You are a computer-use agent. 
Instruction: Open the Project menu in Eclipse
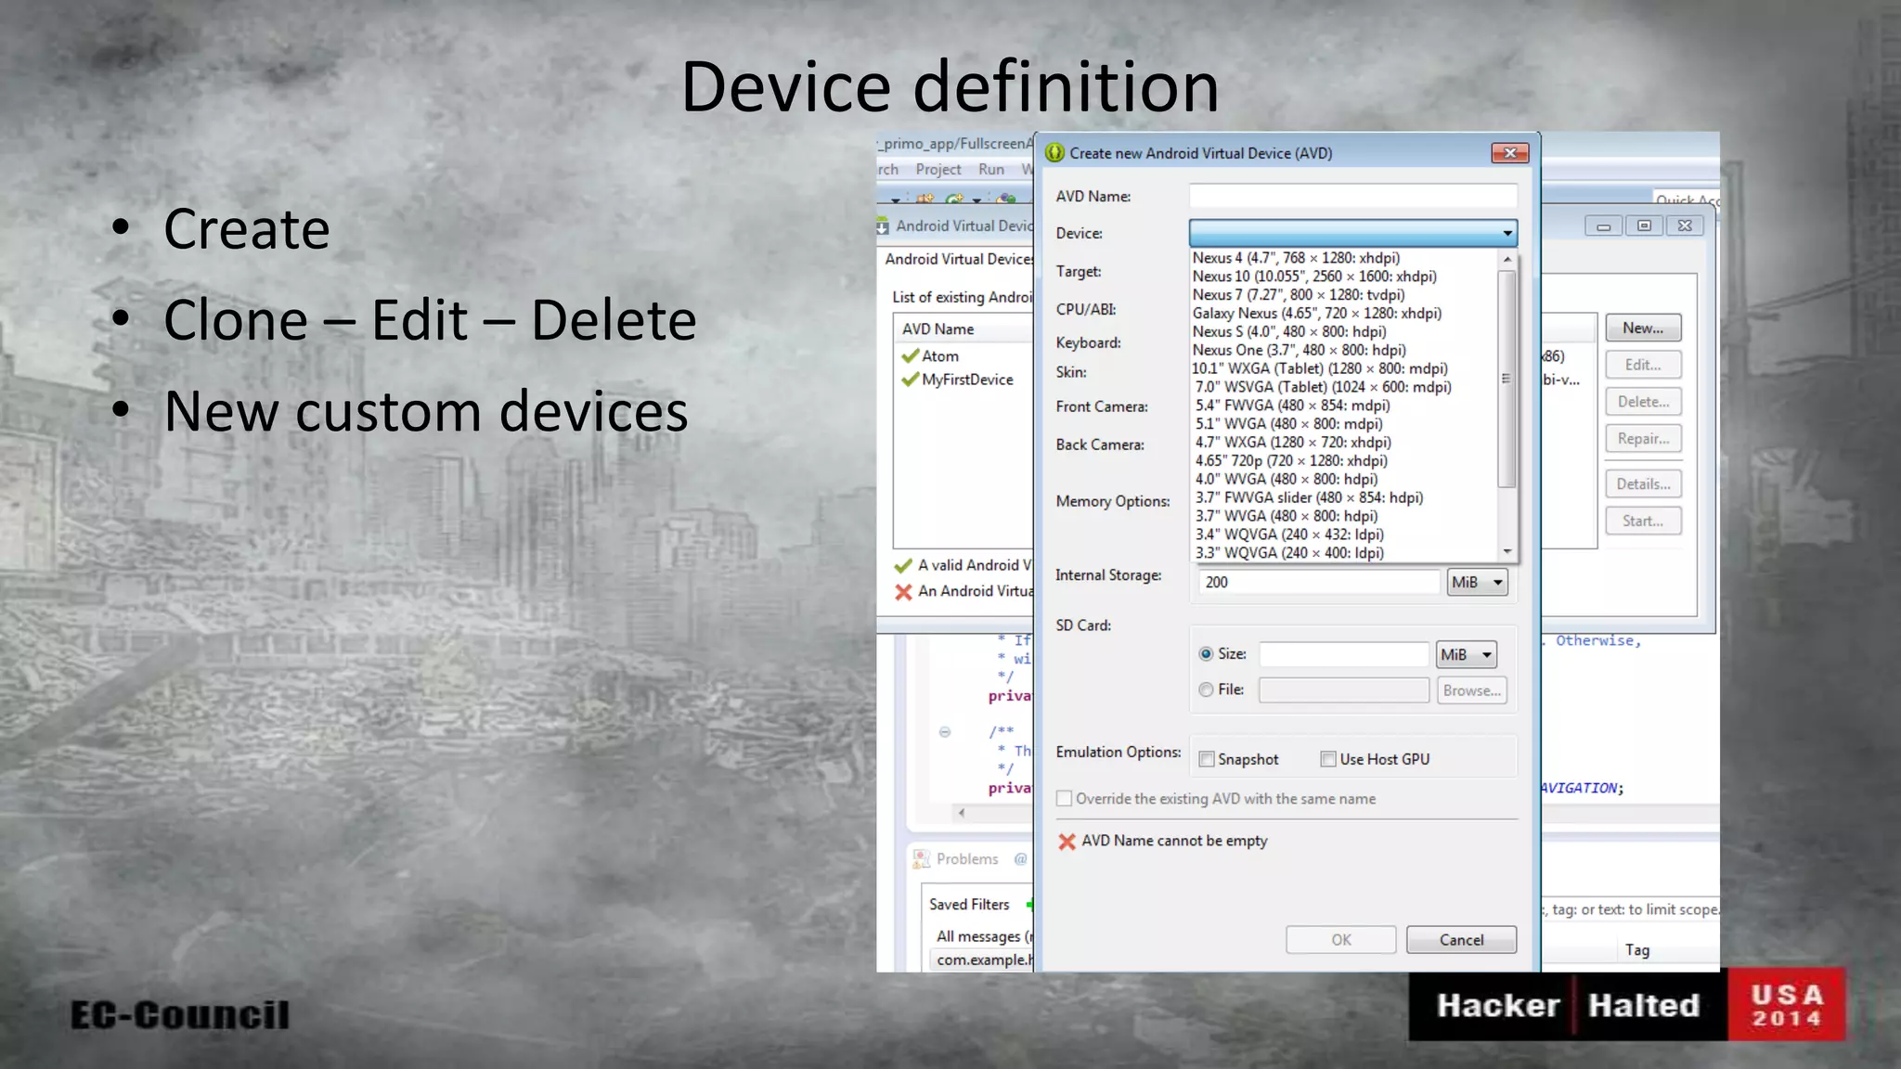(x=938, y=170)
